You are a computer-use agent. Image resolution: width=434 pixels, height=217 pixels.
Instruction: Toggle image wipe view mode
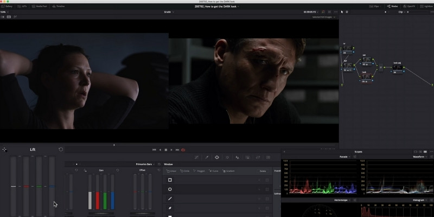3,17
